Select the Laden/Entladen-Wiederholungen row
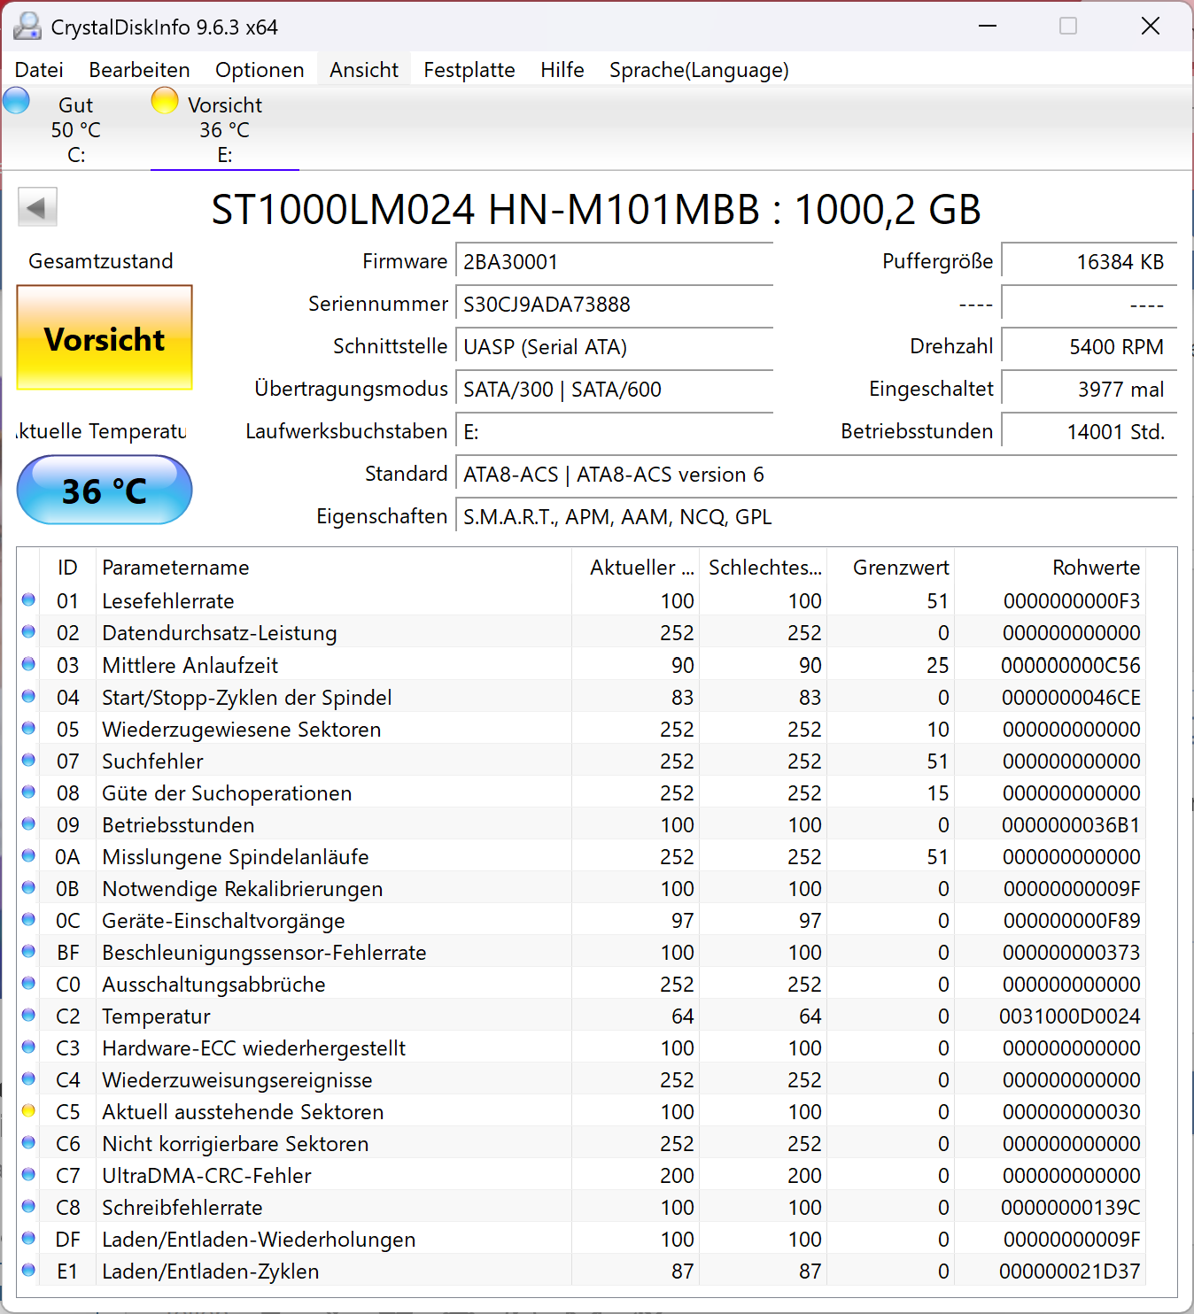1194x1314 pixels. [x=582, y=1239]
